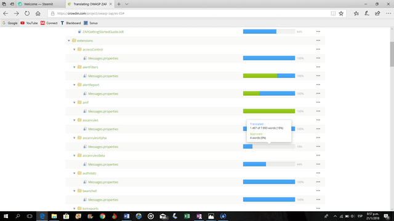
Task: Collapse the beanshell folder
Action: coord(74,191)
